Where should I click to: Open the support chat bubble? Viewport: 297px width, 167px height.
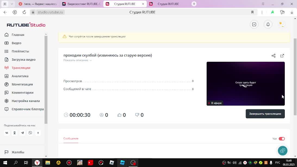pyautogui.click(x=283, y=151)
